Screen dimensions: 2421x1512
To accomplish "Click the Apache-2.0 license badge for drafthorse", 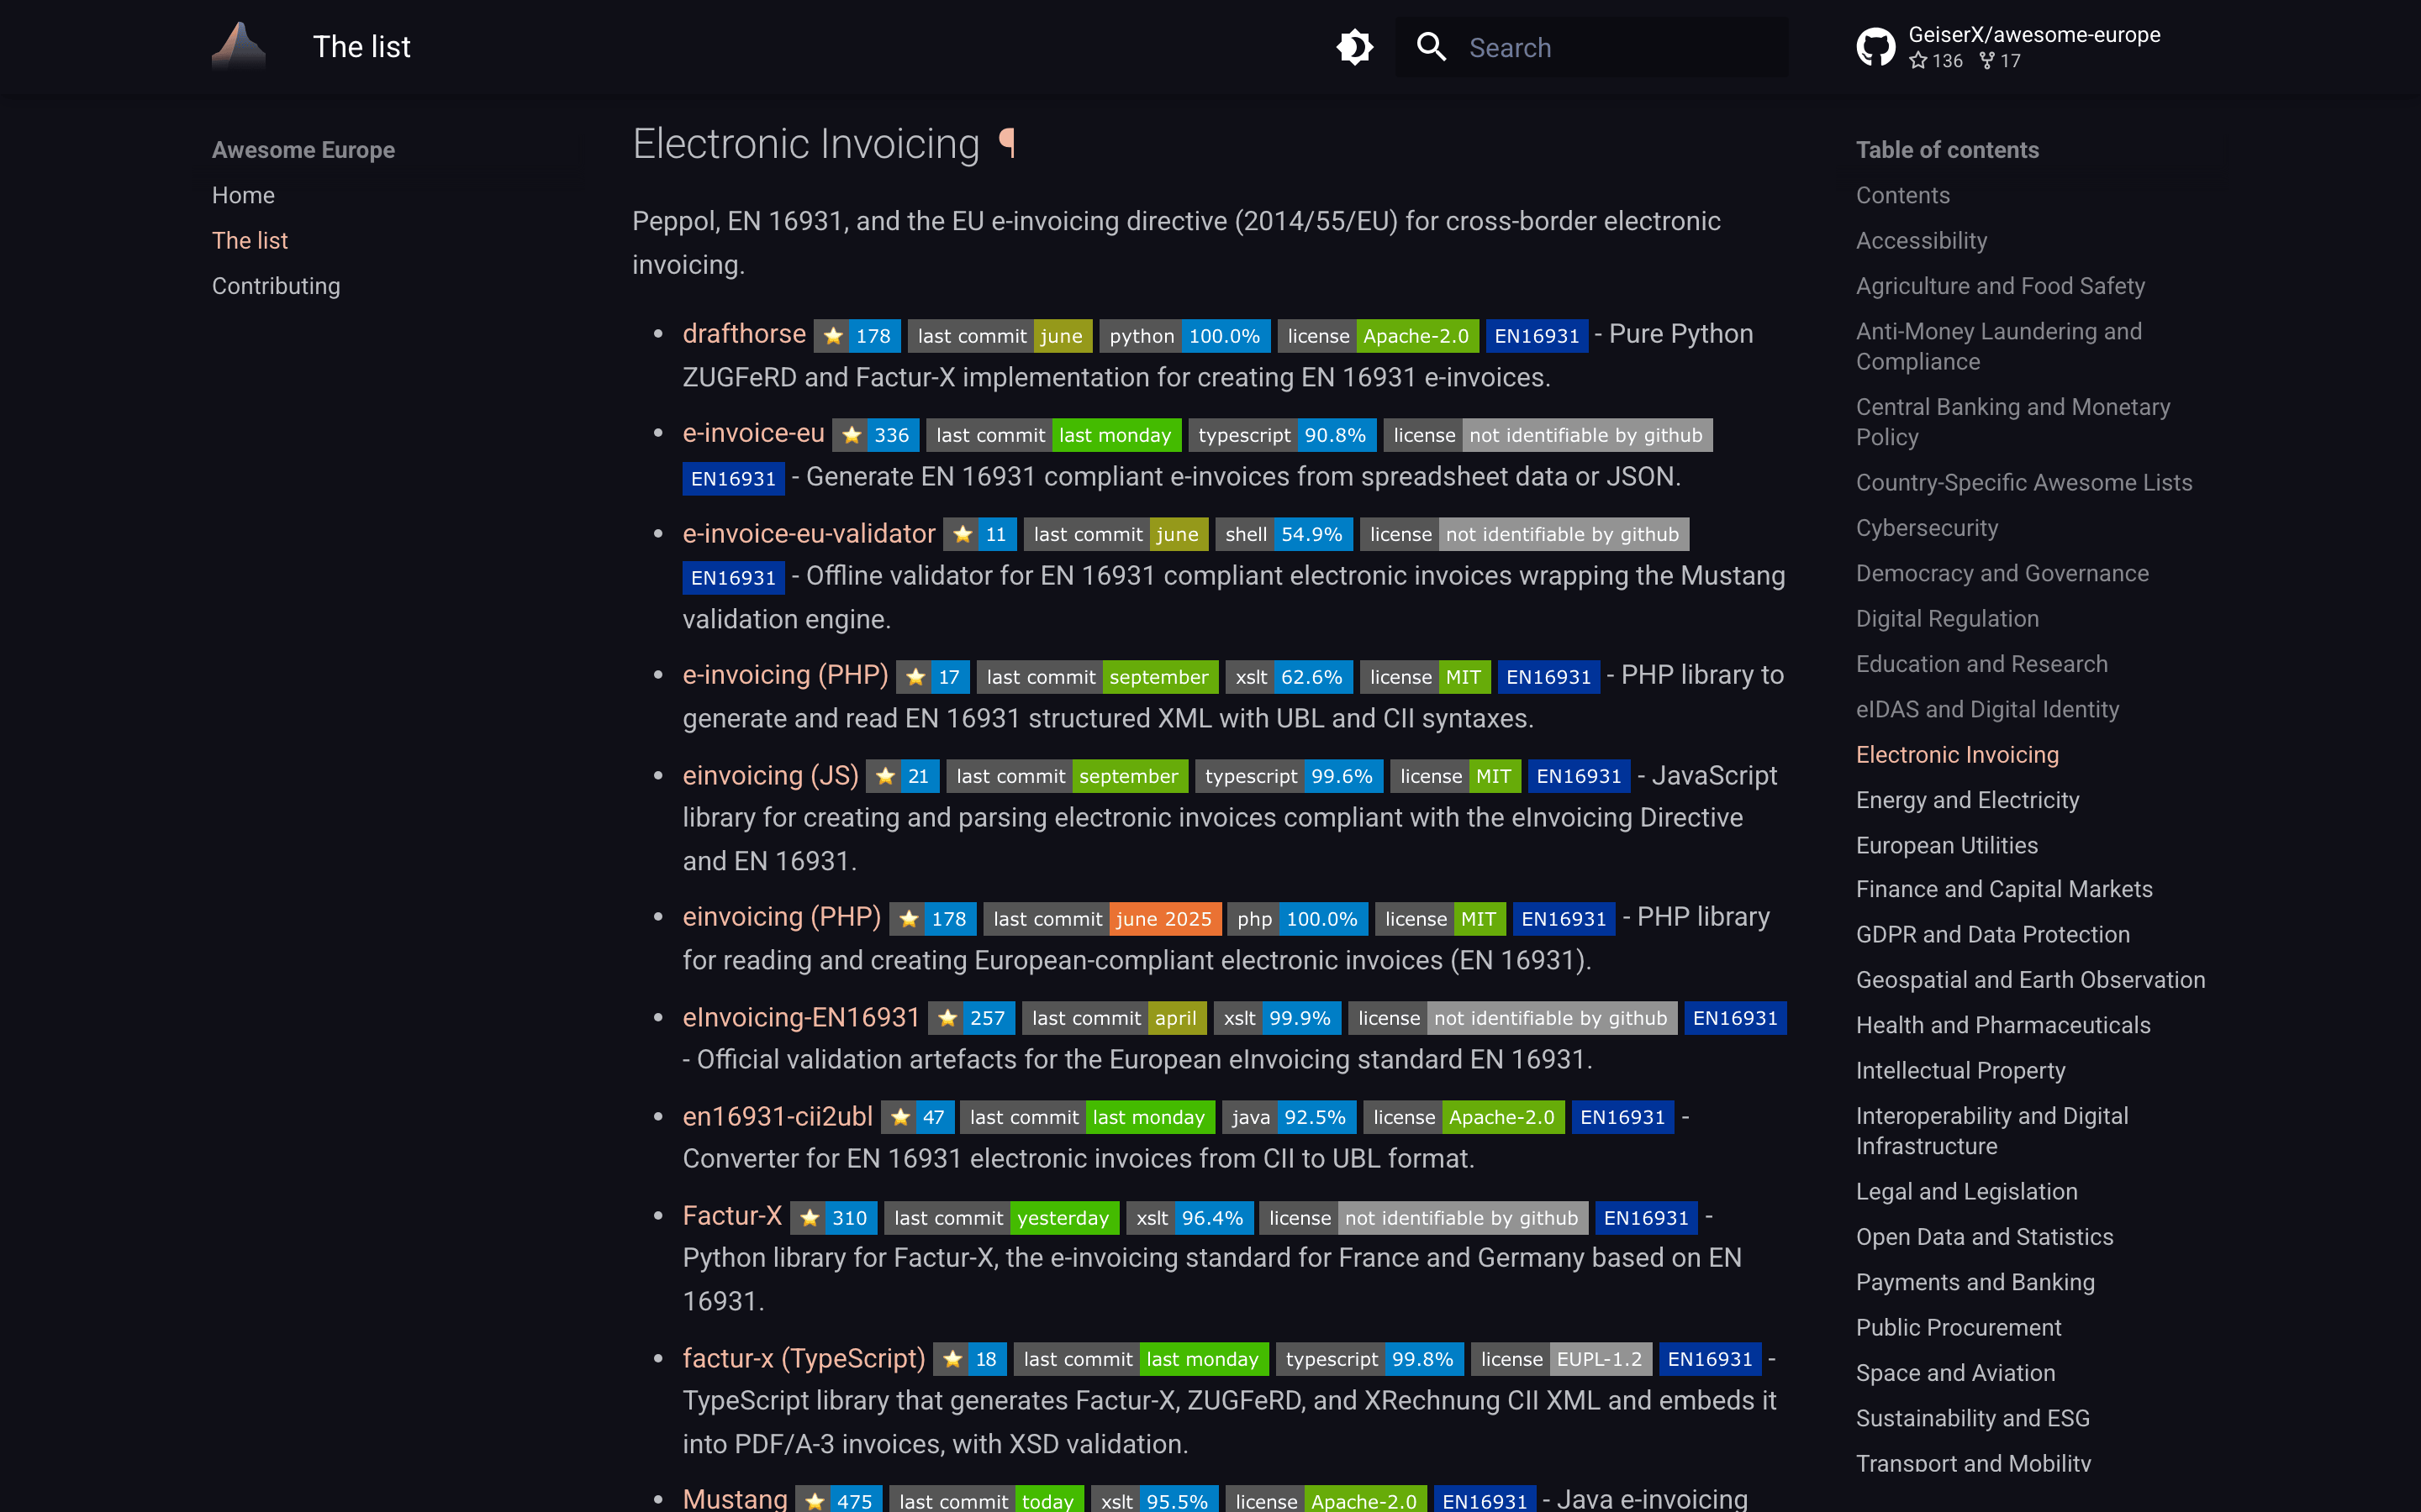I will (x=1378, y=336).
